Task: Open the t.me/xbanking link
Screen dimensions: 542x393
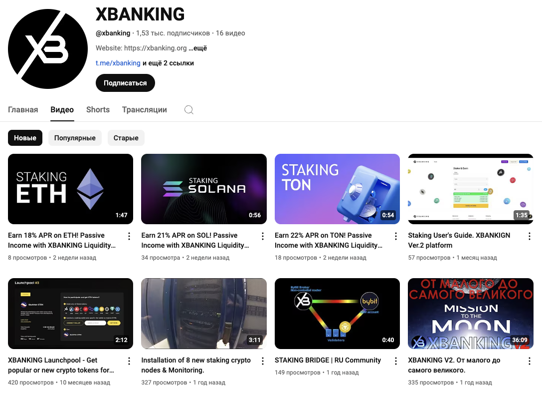Action: [118, 63]
